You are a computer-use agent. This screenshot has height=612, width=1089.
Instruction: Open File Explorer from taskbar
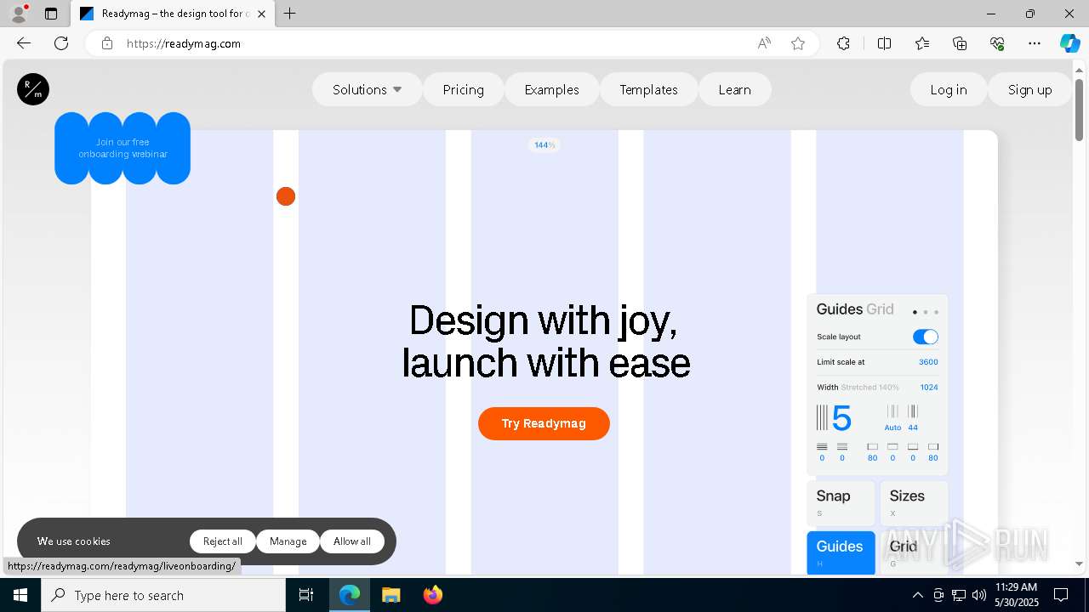391,595
